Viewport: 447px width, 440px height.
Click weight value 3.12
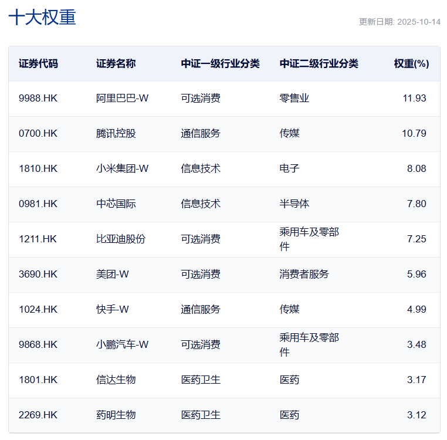click(416, 415)
